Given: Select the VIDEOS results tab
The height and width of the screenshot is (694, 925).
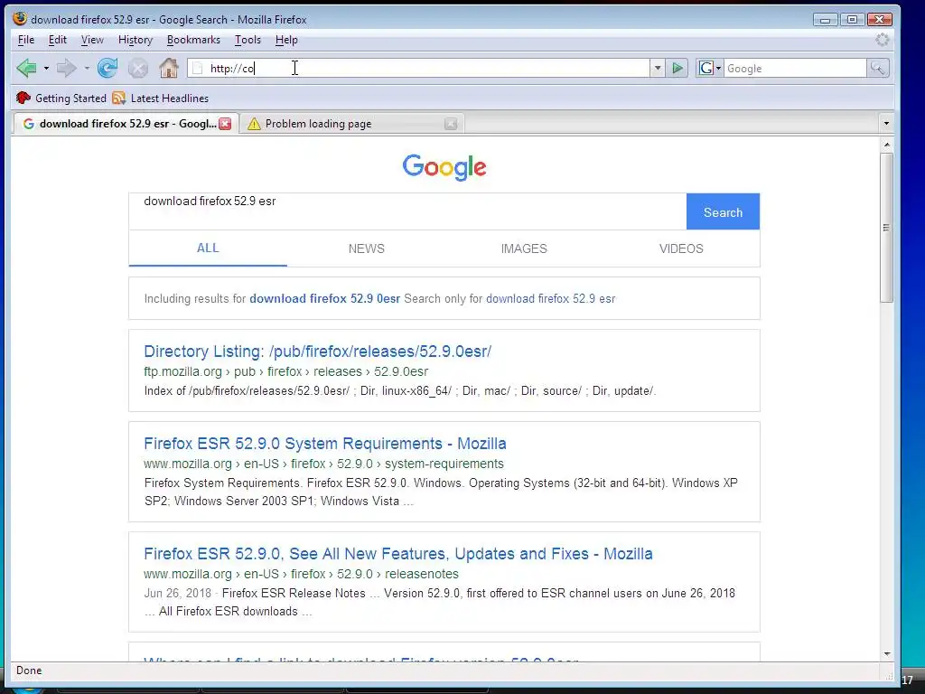Looking at the screenshot, I should 681,249.
